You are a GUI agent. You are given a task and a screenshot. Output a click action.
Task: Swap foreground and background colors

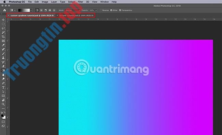[4, 113]
